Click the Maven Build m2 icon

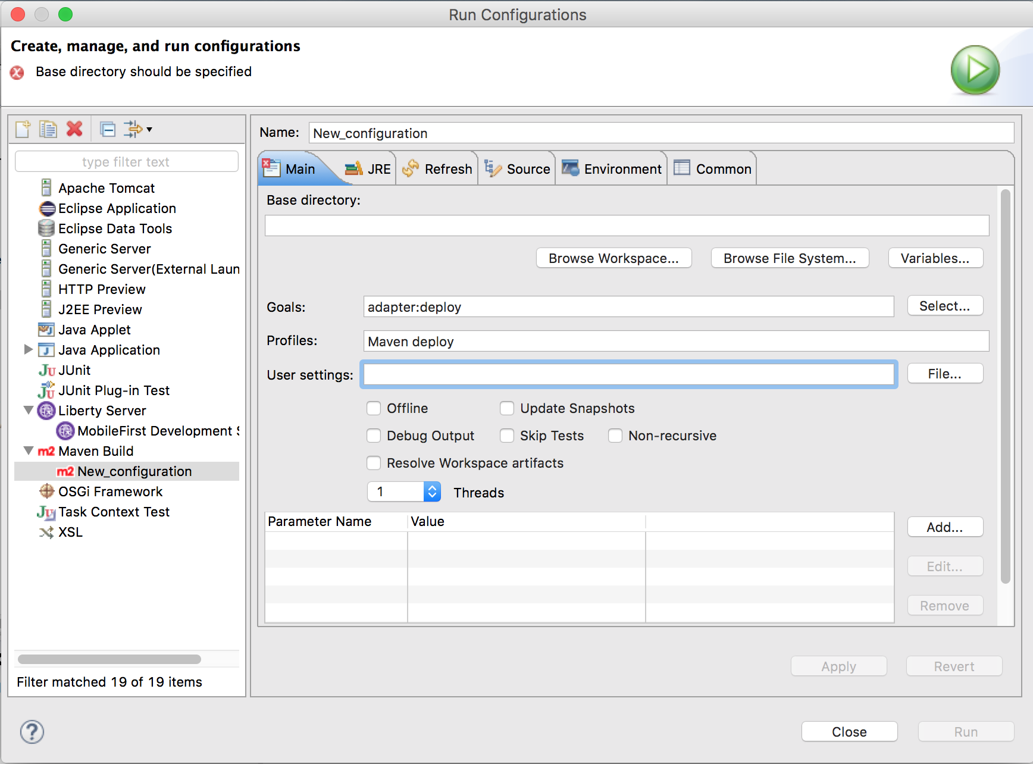pyautogui.click(x=46, y=451)
